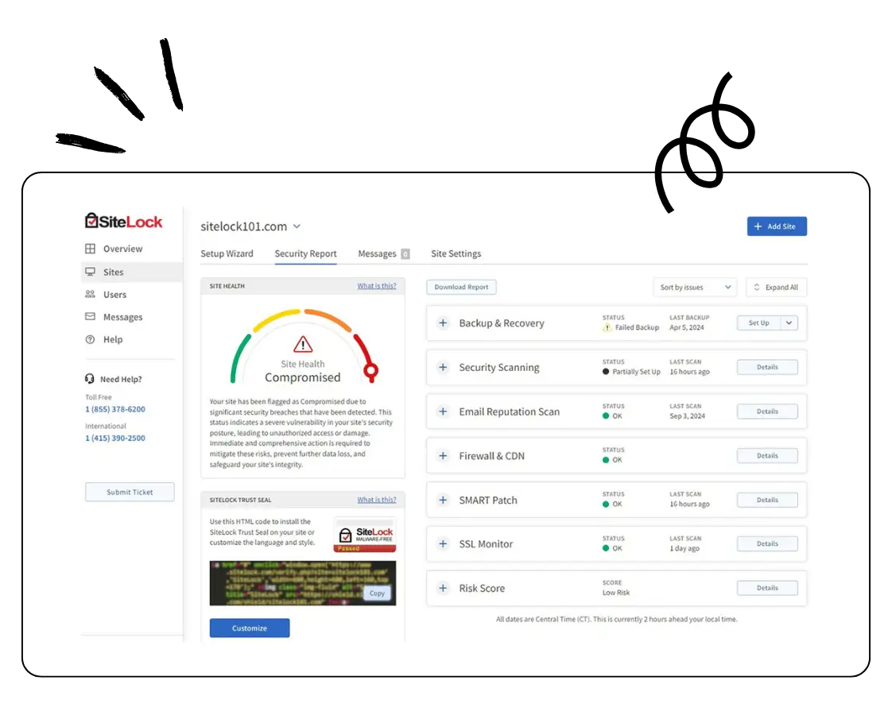Expand the Security Scanning row

443,367
